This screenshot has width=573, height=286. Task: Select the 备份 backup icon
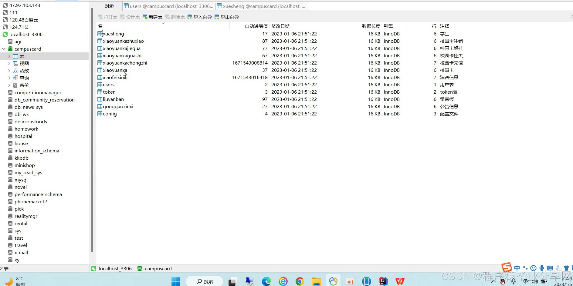(15, 85)
